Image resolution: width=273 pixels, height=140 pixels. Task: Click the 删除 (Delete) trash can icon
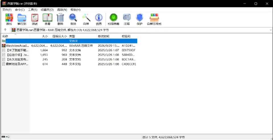60,18
